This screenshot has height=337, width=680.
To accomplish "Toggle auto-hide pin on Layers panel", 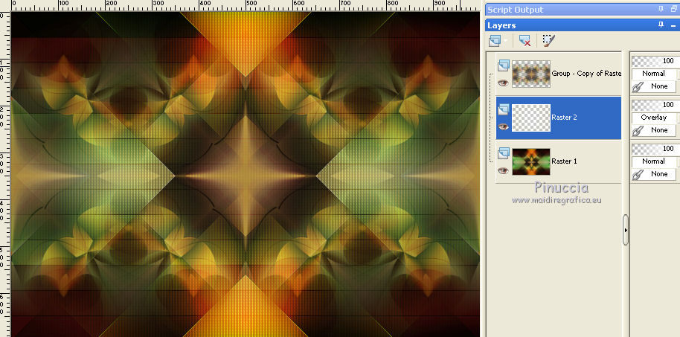I will click(661, 25).
